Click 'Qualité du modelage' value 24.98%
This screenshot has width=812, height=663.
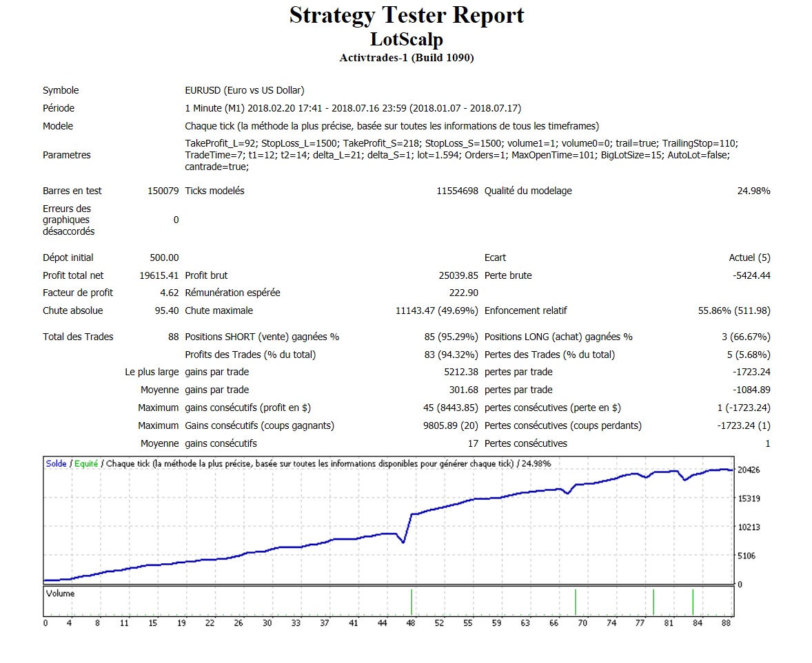pos(753,191)
